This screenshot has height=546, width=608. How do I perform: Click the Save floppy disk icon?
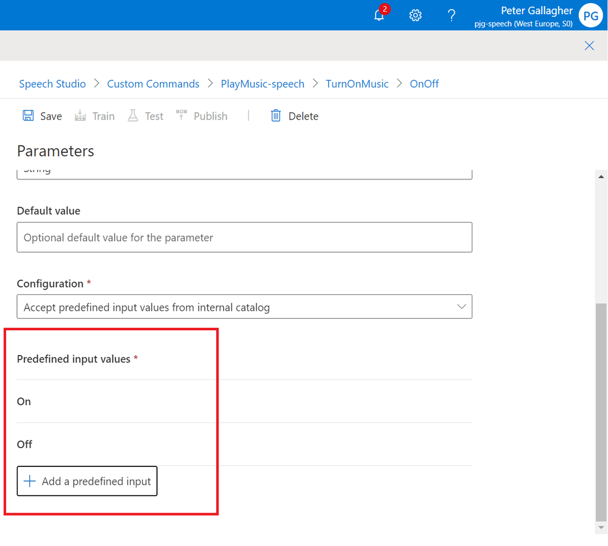coord(28,116)
